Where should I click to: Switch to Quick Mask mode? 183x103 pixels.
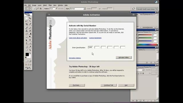[30, 61]
